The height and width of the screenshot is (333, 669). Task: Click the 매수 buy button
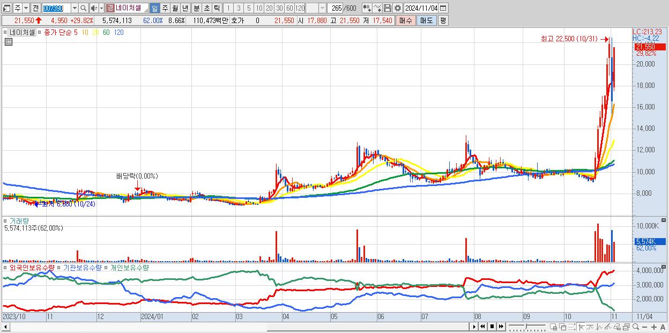click(406, 20)
